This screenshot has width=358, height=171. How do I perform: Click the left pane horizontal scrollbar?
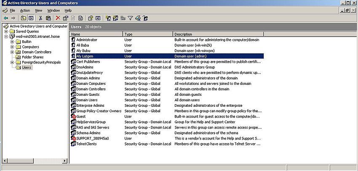point(34,160)
